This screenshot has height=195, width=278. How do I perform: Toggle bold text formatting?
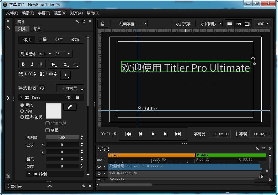pos(23,64)
